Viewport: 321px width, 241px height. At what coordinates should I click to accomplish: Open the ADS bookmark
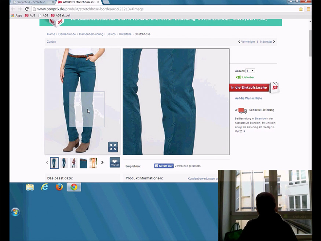[x=43, y=15]
